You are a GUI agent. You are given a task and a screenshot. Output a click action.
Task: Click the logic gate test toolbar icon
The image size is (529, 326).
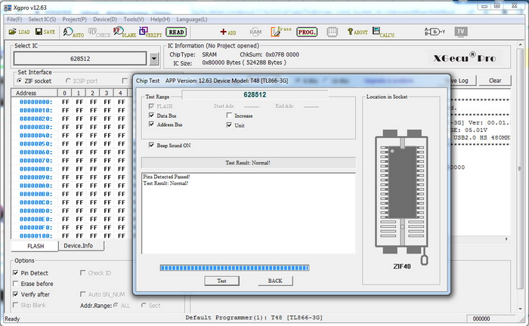435,32
